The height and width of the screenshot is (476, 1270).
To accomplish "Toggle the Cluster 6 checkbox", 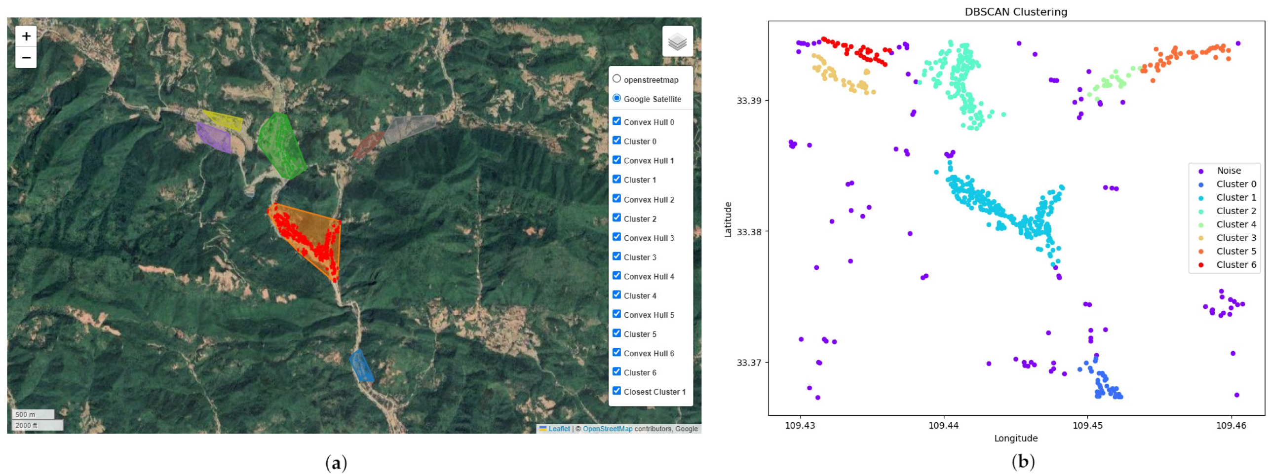I will tap(616, 371).
